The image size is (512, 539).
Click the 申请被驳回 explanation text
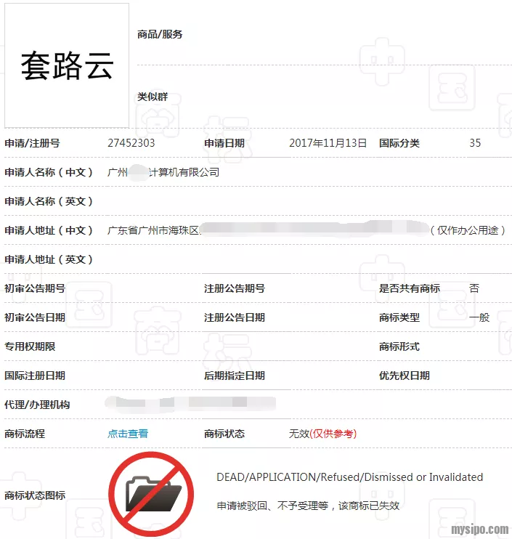pos(307,506)
